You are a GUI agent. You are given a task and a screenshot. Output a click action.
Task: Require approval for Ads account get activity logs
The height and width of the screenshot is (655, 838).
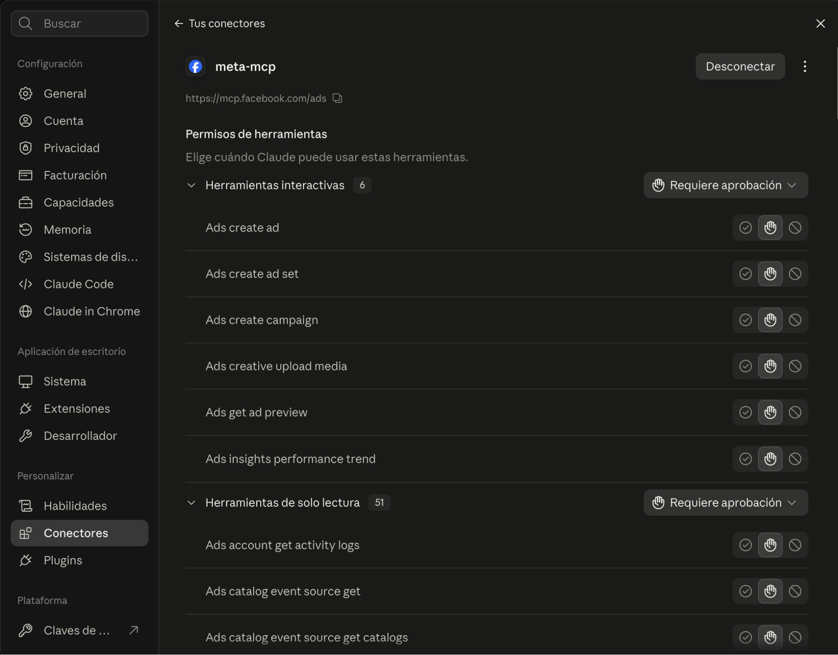[x=770, y=545]
